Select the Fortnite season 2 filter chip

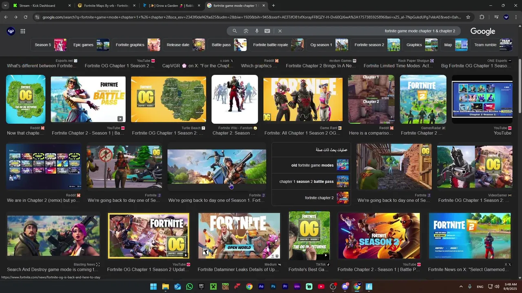pyautogui.click(x=376, y=45)
